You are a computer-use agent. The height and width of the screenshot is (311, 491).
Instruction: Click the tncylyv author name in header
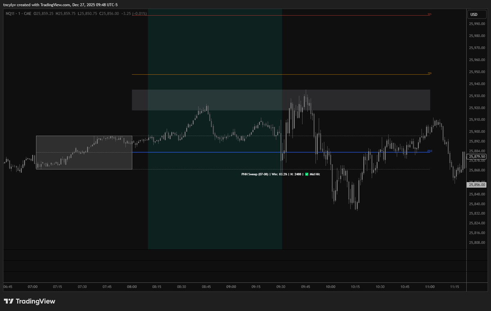[10, 4]
